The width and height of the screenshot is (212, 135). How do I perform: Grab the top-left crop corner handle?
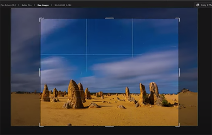click(x=41, y=19)
